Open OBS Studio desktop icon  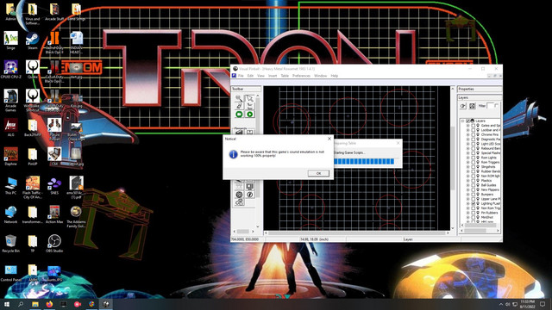pos(53,244)
